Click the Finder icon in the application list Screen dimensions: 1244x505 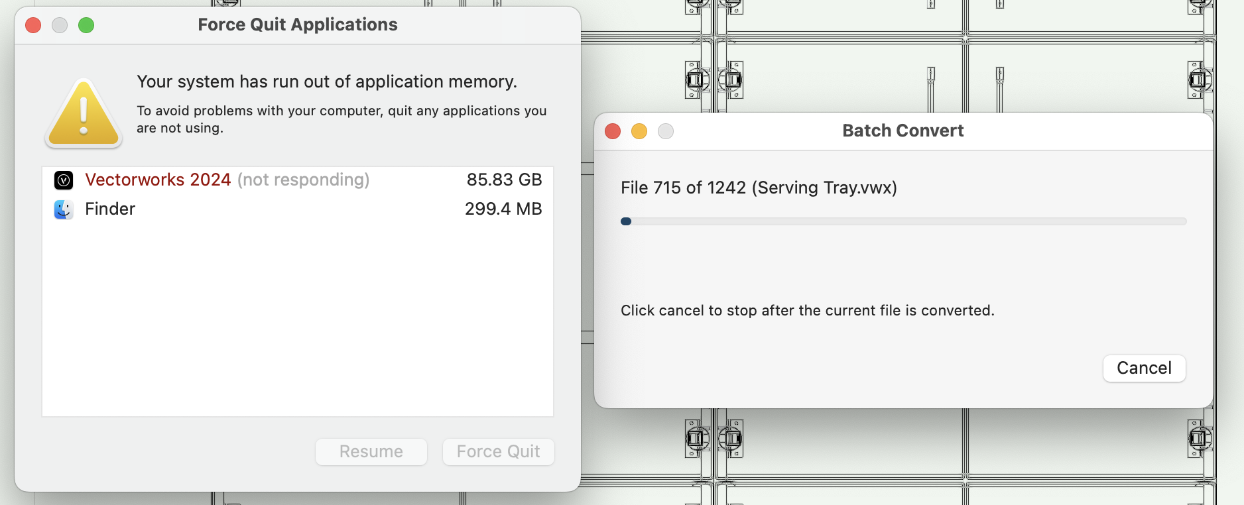point(64,209)
